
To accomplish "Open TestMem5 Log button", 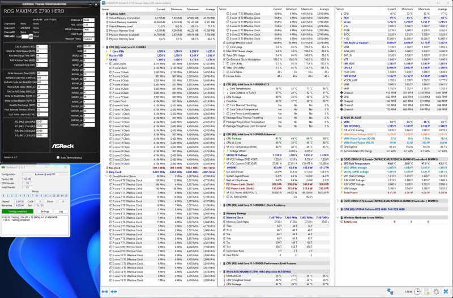I will click(61, 211).
